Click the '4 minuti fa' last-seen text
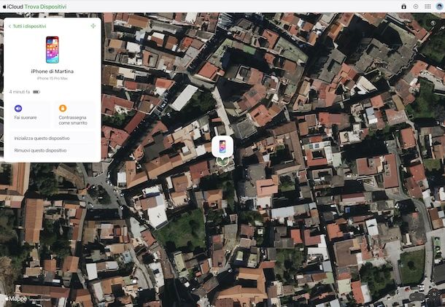The image size is (445, 307). 20,92
